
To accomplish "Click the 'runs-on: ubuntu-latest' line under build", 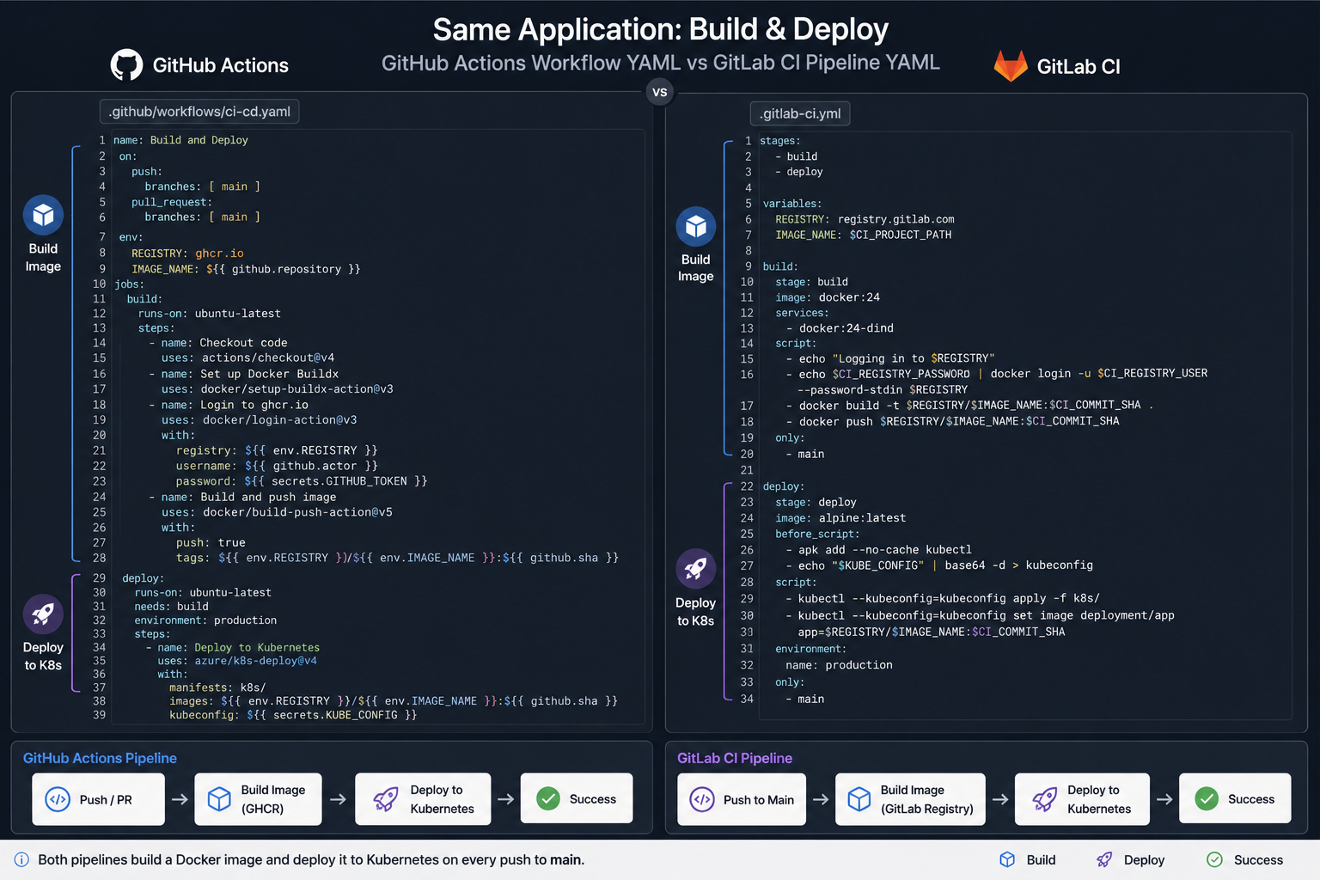I will [x=209, y=314].
